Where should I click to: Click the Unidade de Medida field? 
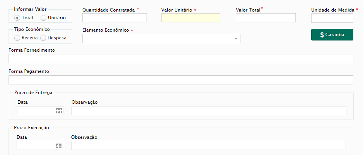(332, 18)
